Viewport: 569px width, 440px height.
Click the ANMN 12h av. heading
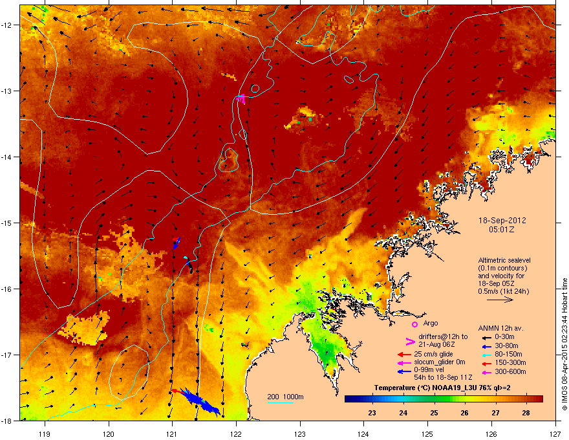(500, 329)
